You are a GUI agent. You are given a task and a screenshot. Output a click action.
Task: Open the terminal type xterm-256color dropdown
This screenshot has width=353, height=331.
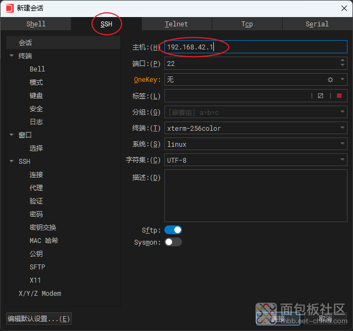[343, 128]
